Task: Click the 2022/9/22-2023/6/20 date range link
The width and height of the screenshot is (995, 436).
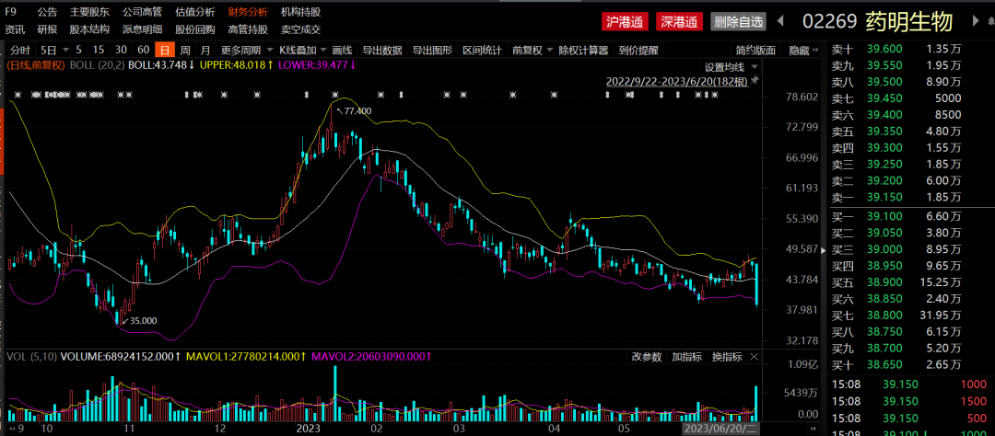Action: click(x=676, y=81)
